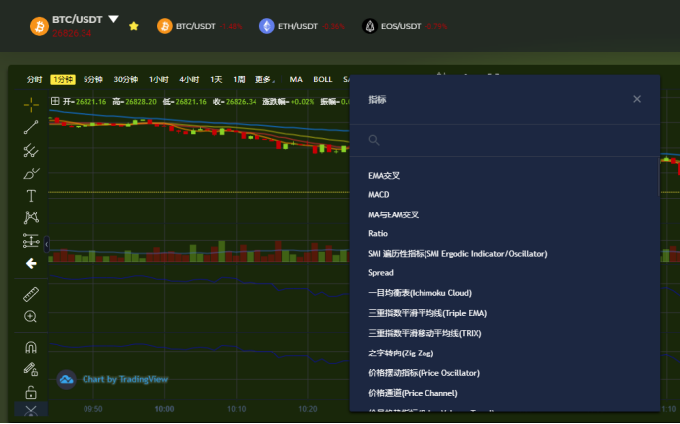Close the 指标 indicators dialog

pyautogui.click(x=637, y=99)
